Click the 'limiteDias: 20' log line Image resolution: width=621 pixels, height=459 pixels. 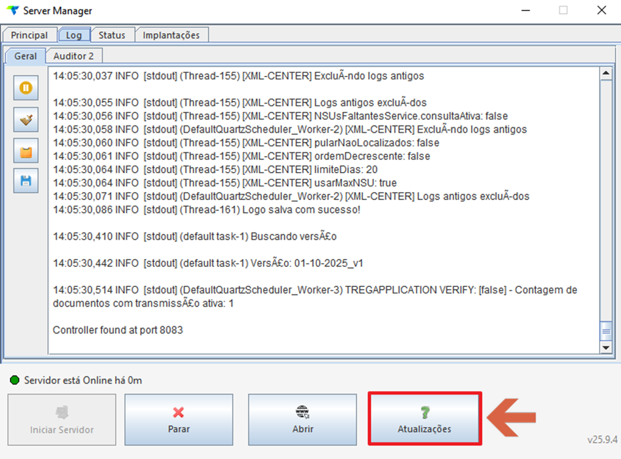pyautogui.click(x=215, y=170)
